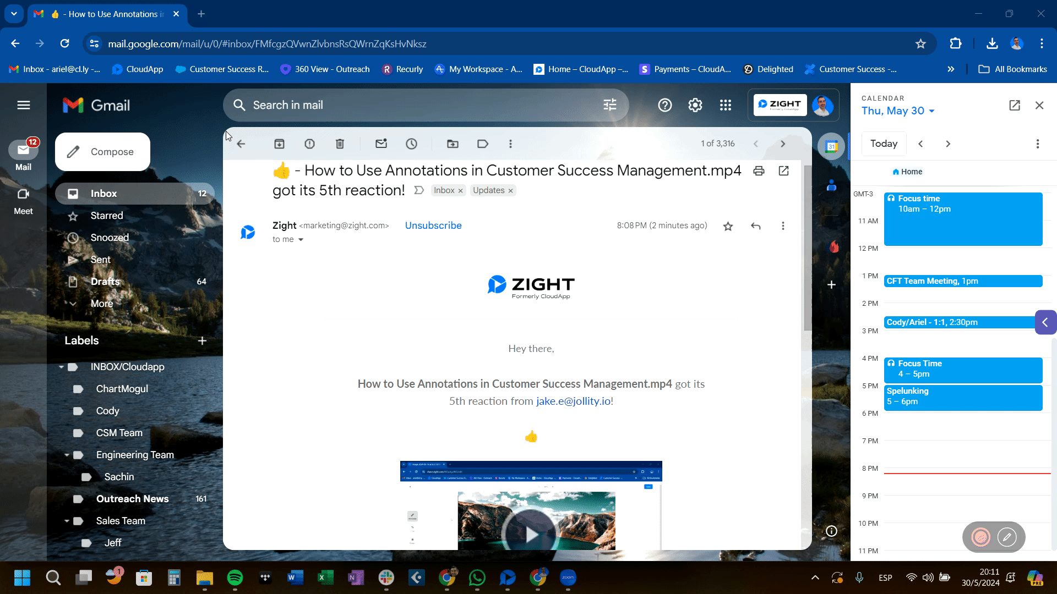The width and height of the screenshot is (1057, 594).
Task: Report this email as spam
Action: [309, 144]
